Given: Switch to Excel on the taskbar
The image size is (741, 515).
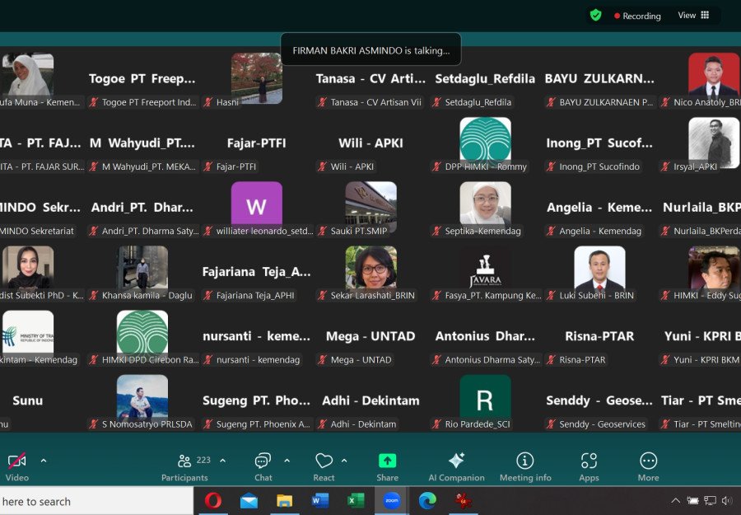Looking at the screenshot, I should tap(356, 500).
